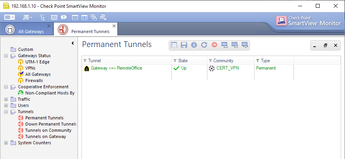Click the System Counters folder icon

coord(13,143)
